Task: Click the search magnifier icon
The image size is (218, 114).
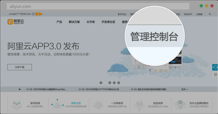Action: coord(210,14)
